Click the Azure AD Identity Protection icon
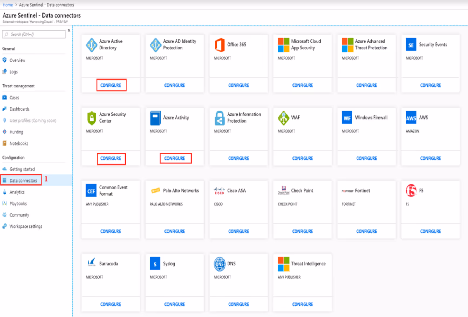The width and height of the screenshot is (468, 317). pyautogui.click(x=156, y=45)
